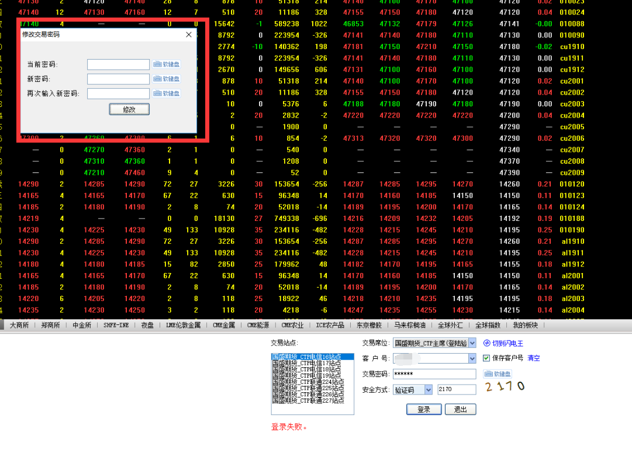Click the 切到闪电王 switch icon
The width and height of the screenshot is (632, 453).
click(x=486, y=343)
